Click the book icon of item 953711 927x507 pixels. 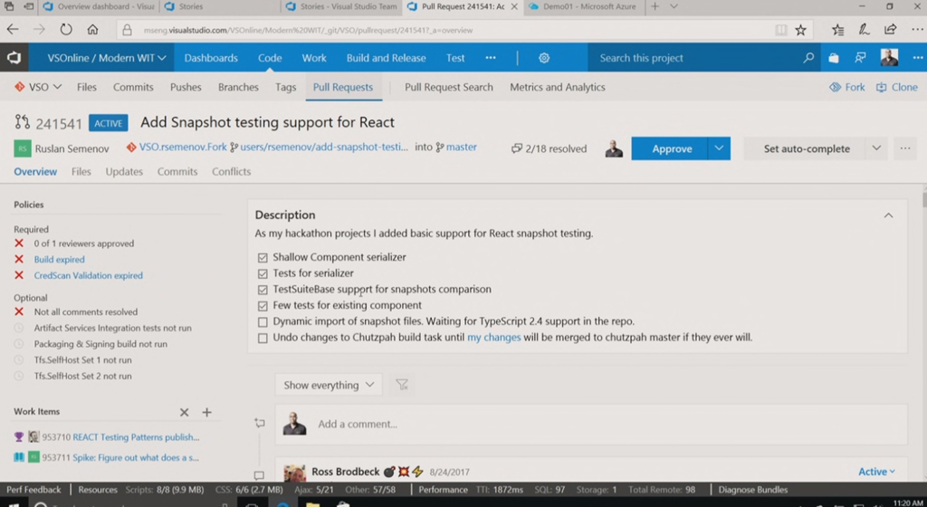[x=19, y=457]
